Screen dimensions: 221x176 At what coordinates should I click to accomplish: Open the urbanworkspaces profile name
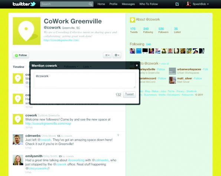189,69
